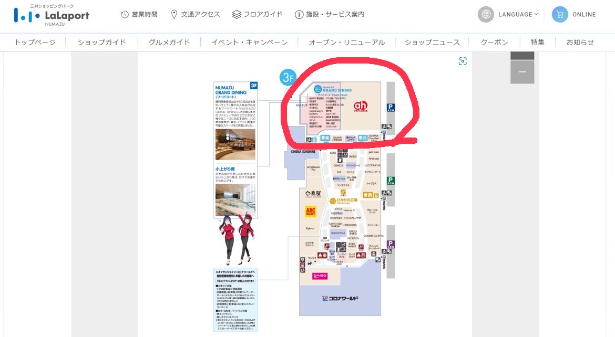The height and width of the screenshot is (337, 615).
Task: Click the shopping cart ONLINE icon
Action: pyautogui.click(x=560, y=15)
